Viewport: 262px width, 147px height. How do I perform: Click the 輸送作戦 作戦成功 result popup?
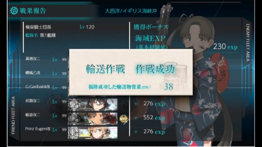tap(131, 72)
